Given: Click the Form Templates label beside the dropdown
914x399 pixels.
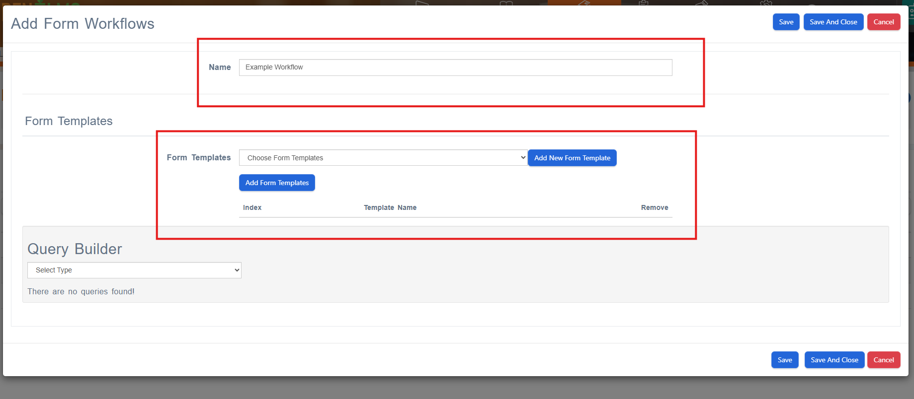Looking at the screenshot, I should (x=199, y=157).
